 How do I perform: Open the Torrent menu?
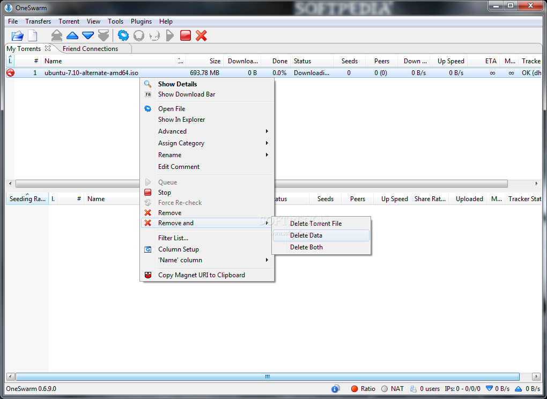tap(69, 21)
